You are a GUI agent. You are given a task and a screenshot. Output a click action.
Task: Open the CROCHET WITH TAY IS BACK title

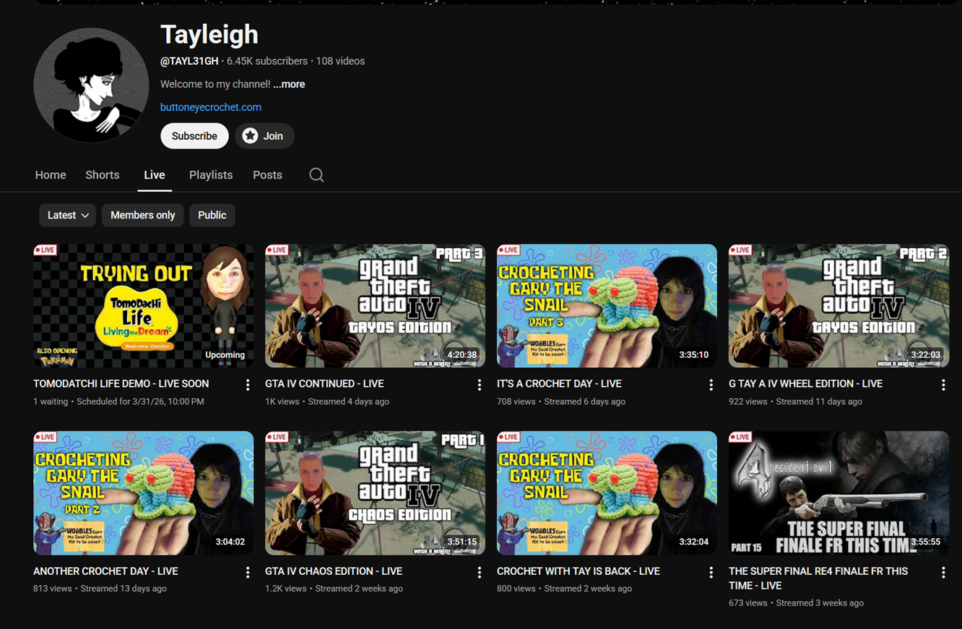(578, 571)
